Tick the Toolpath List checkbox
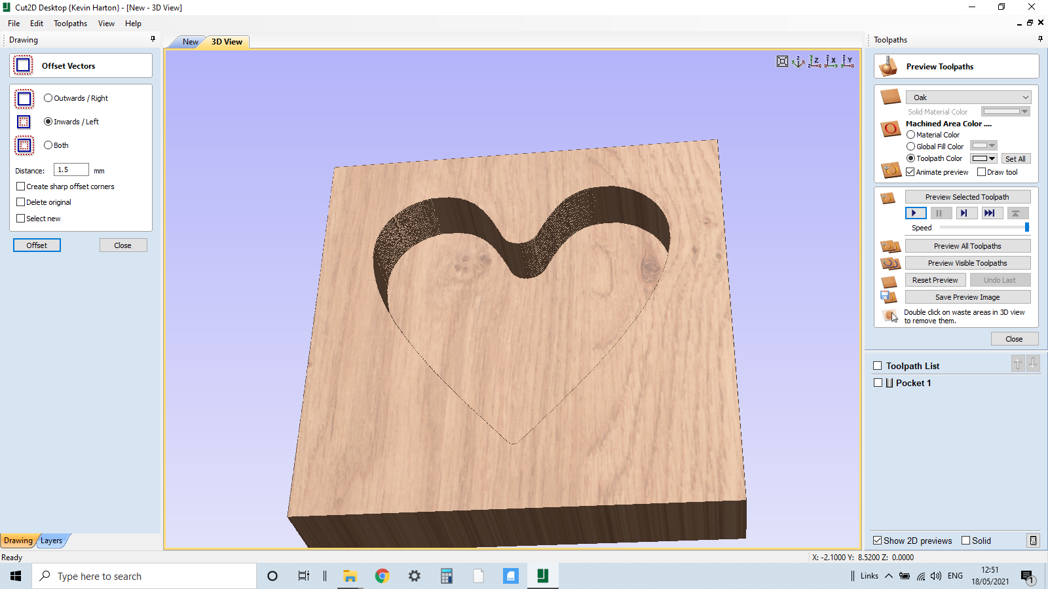 (878, 366)
